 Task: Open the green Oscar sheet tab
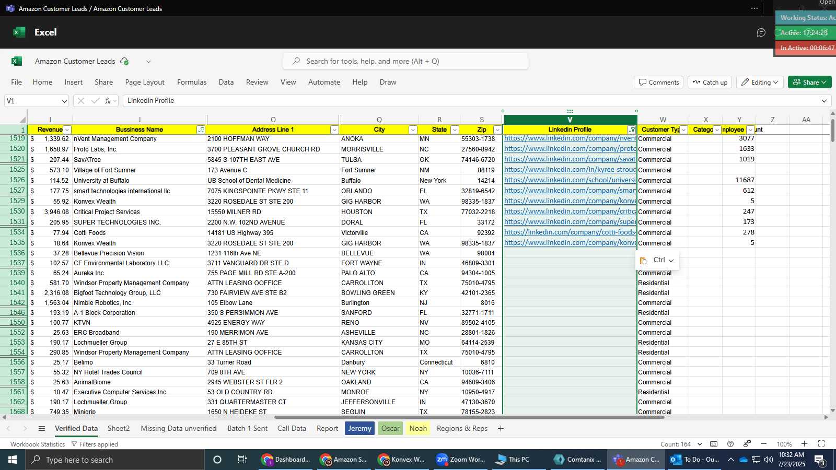point(390,429)
